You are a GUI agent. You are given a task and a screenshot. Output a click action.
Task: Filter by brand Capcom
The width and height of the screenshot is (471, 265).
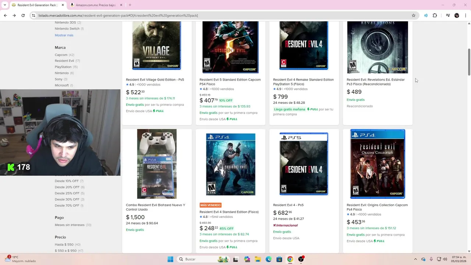(x=61, y=55)
